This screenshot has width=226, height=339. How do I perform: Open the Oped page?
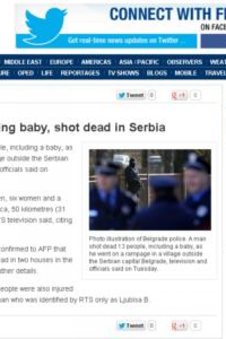point(25,73)
